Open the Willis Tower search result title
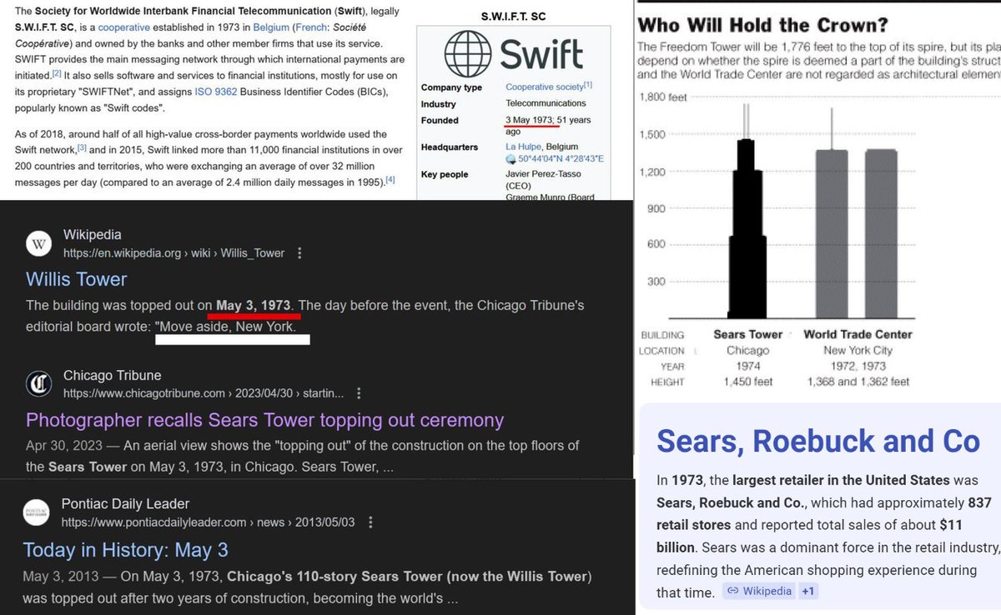 click(77, 279)
